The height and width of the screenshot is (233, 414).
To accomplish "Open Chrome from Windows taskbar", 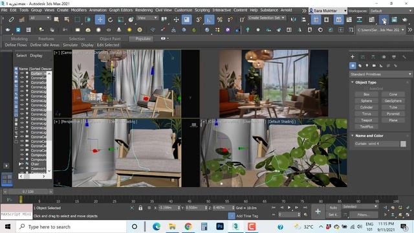I will (188, 227).
